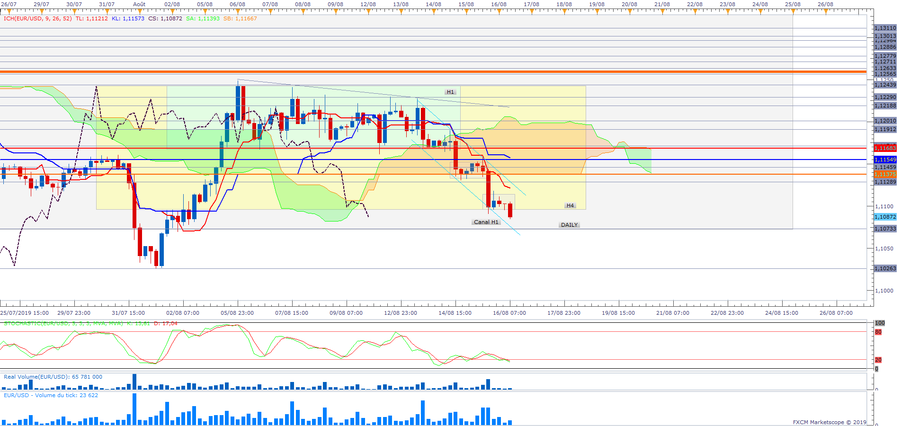Select the thick orange resistance line

click(x=433, y=72)
